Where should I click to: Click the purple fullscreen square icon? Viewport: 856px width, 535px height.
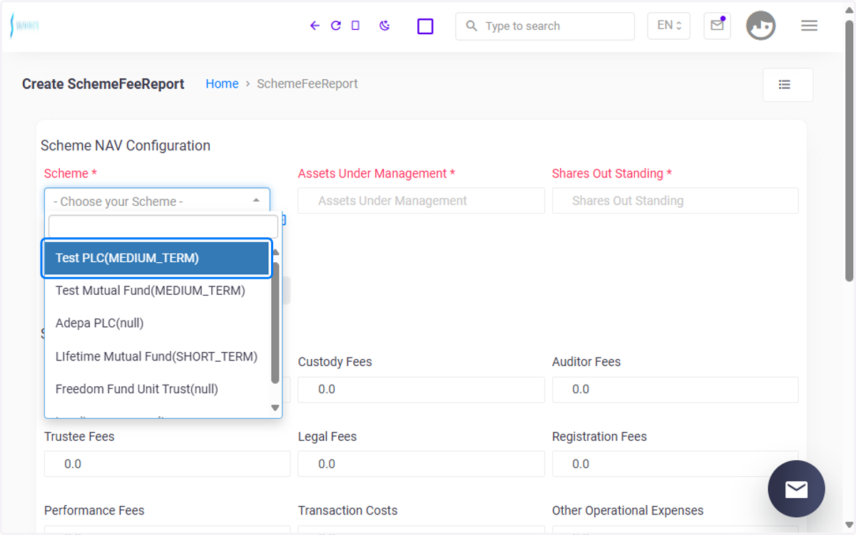pyautogui.click(x=425, y=26)
